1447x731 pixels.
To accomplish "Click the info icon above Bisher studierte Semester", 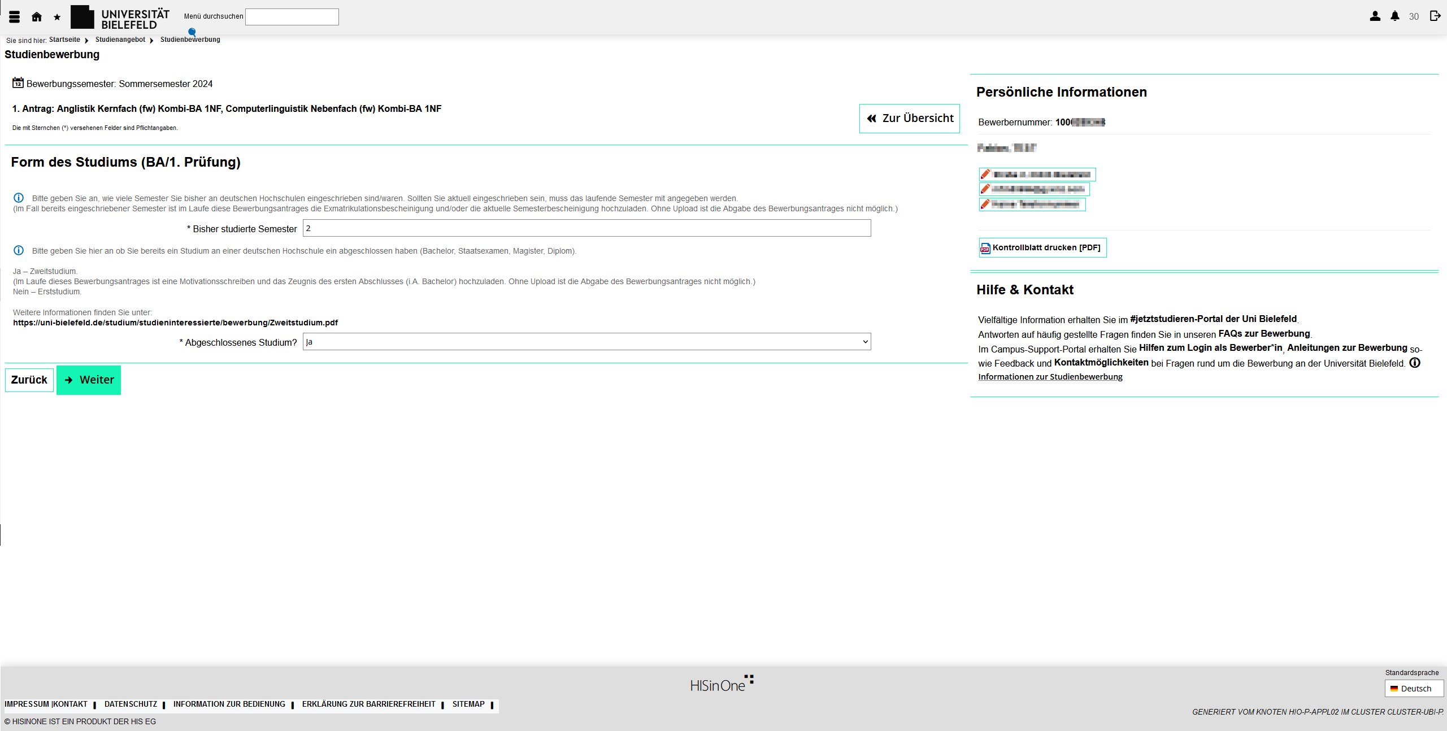I will tap(19, 198).
